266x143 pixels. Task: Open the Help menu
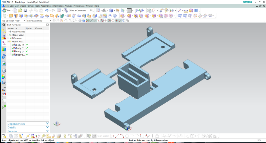[x=97, y=6]
